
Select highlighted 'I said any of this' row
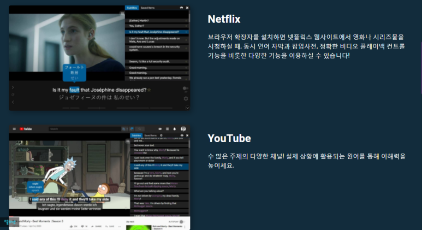pyautogui.click(x=159, y=167)
